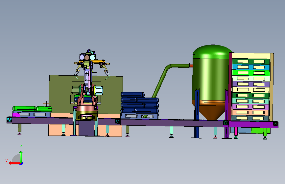Select the orange cone hopper under the tank
The image size is (285, 184).
(212, 110)
